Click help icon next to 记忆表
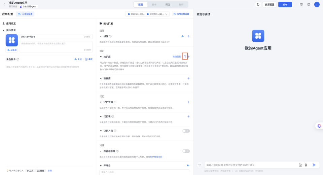The height and width of the screenshot is (175, 323). (113, 116)
